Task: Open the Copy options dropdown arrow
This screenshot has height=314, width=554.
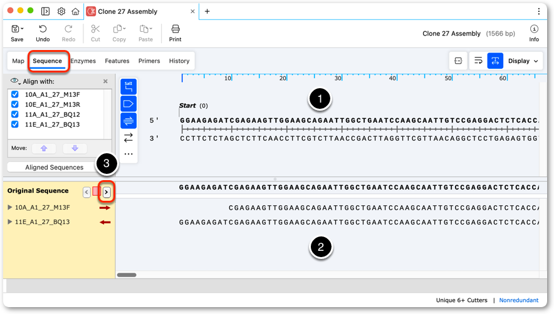Action: [124, 29]
